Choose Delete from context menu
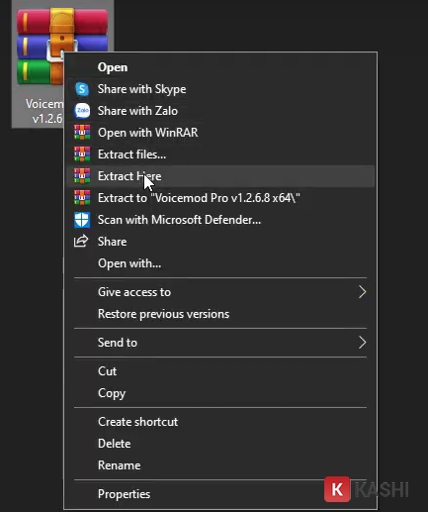 point(220,444)
